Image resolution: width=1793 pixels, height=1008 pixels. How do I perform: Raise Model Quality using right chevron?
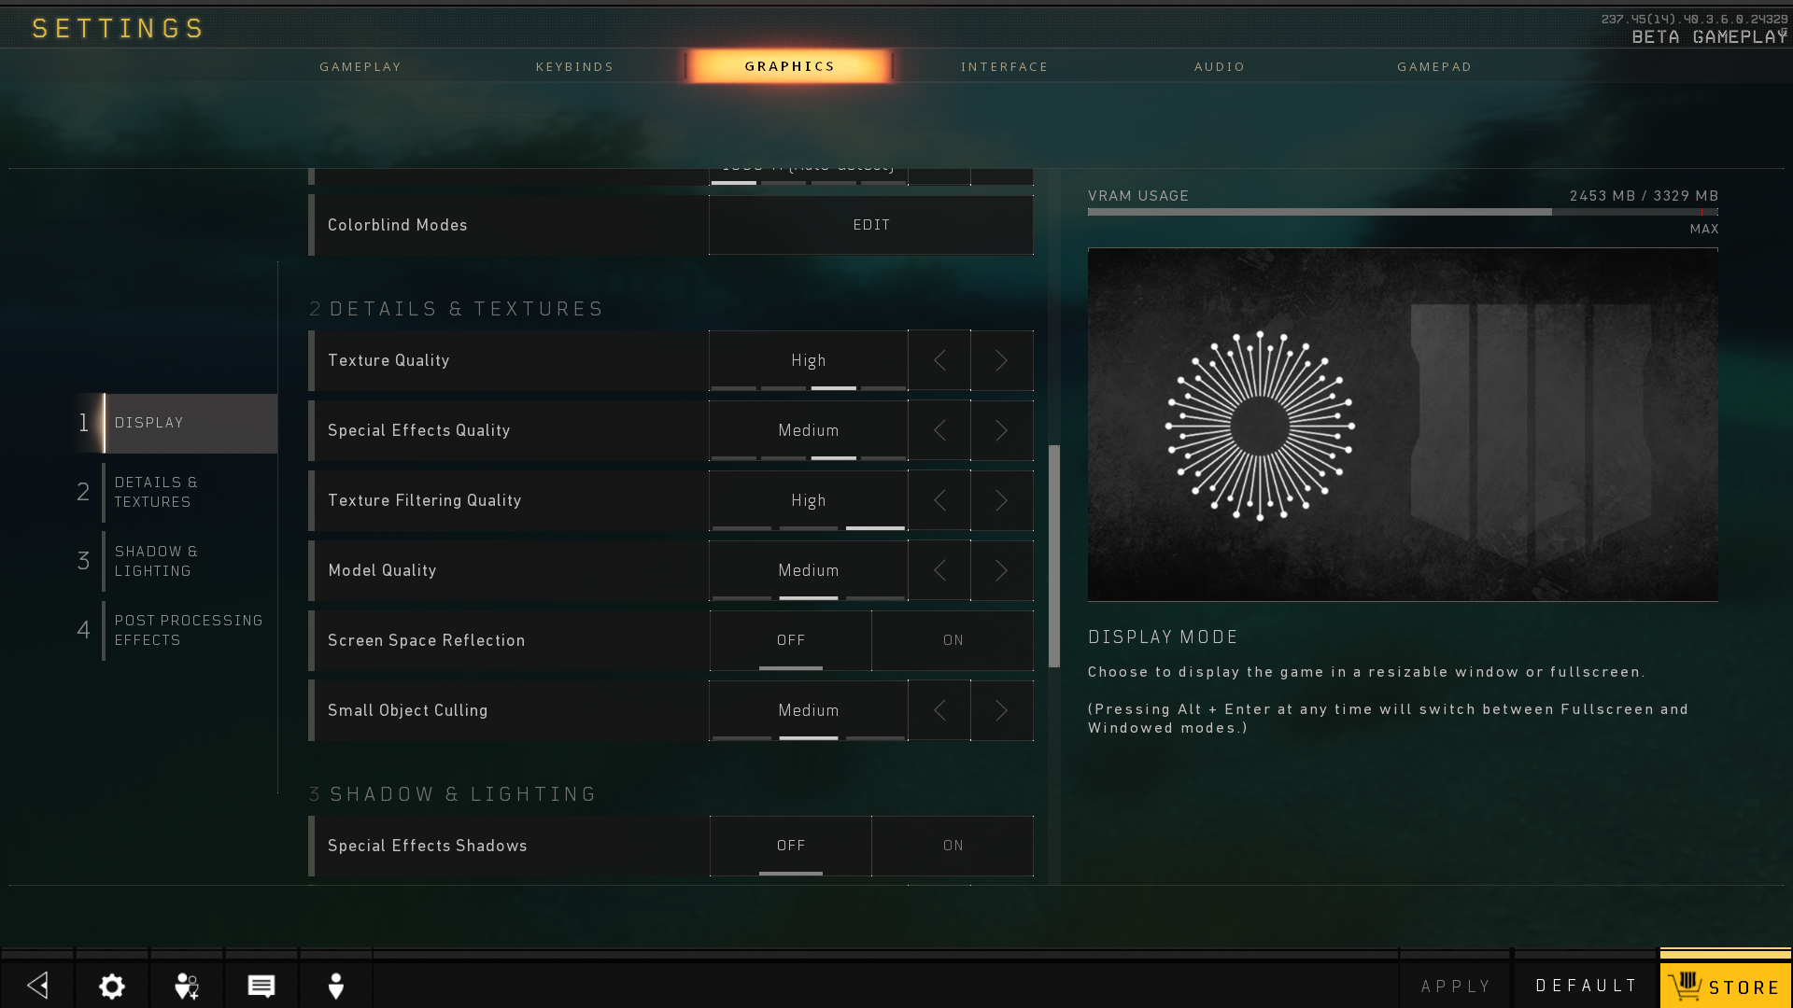[x=1001, y=570]
